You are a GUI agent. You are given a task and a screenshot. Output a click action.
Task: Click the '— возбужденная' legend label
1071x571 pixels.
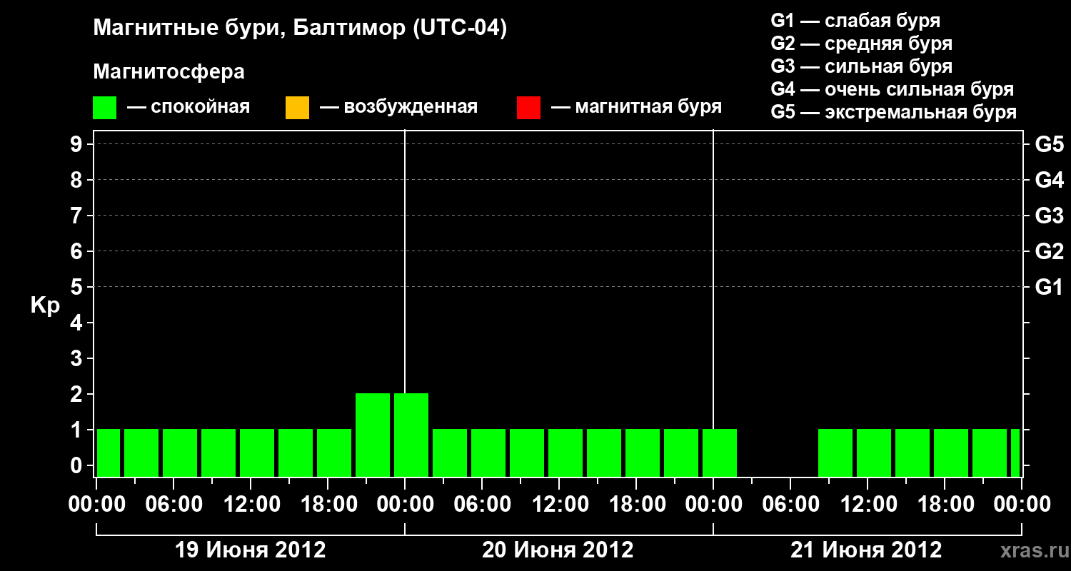coord(398,108)
